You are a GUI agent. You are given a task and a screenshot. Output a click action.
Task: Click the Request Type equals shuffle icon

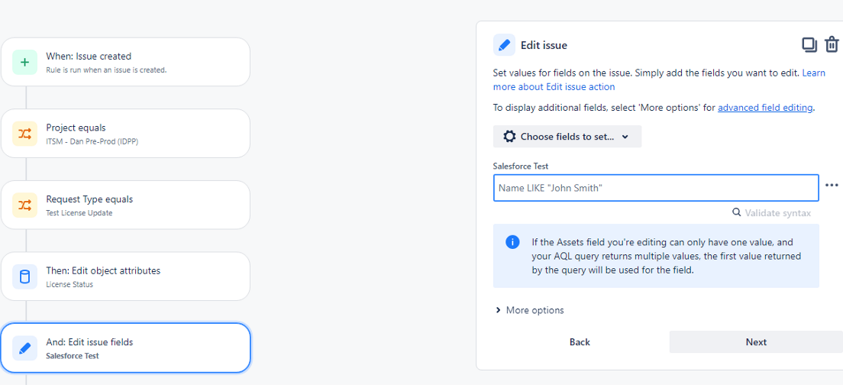pyautogui.click(x=24, y=205)
